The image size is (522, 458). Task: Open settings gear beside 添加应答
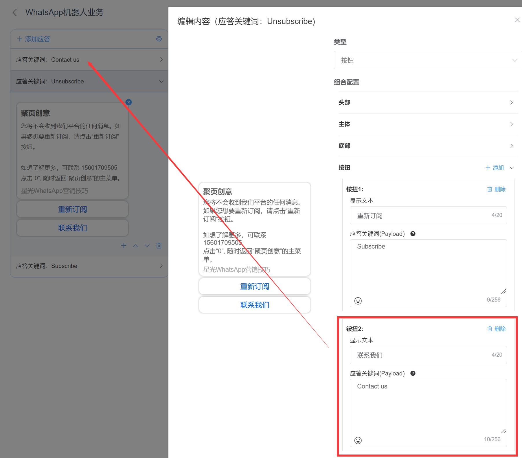(x=159, y=39)
